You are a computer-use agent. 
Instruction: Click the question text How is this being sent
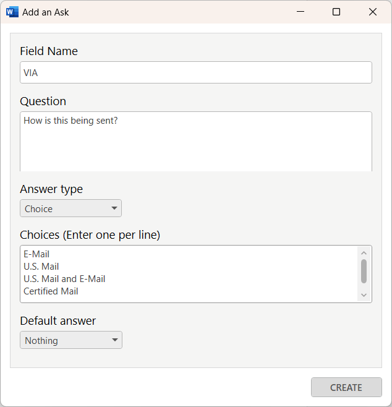pyautogui.click(x=70, y=121)
